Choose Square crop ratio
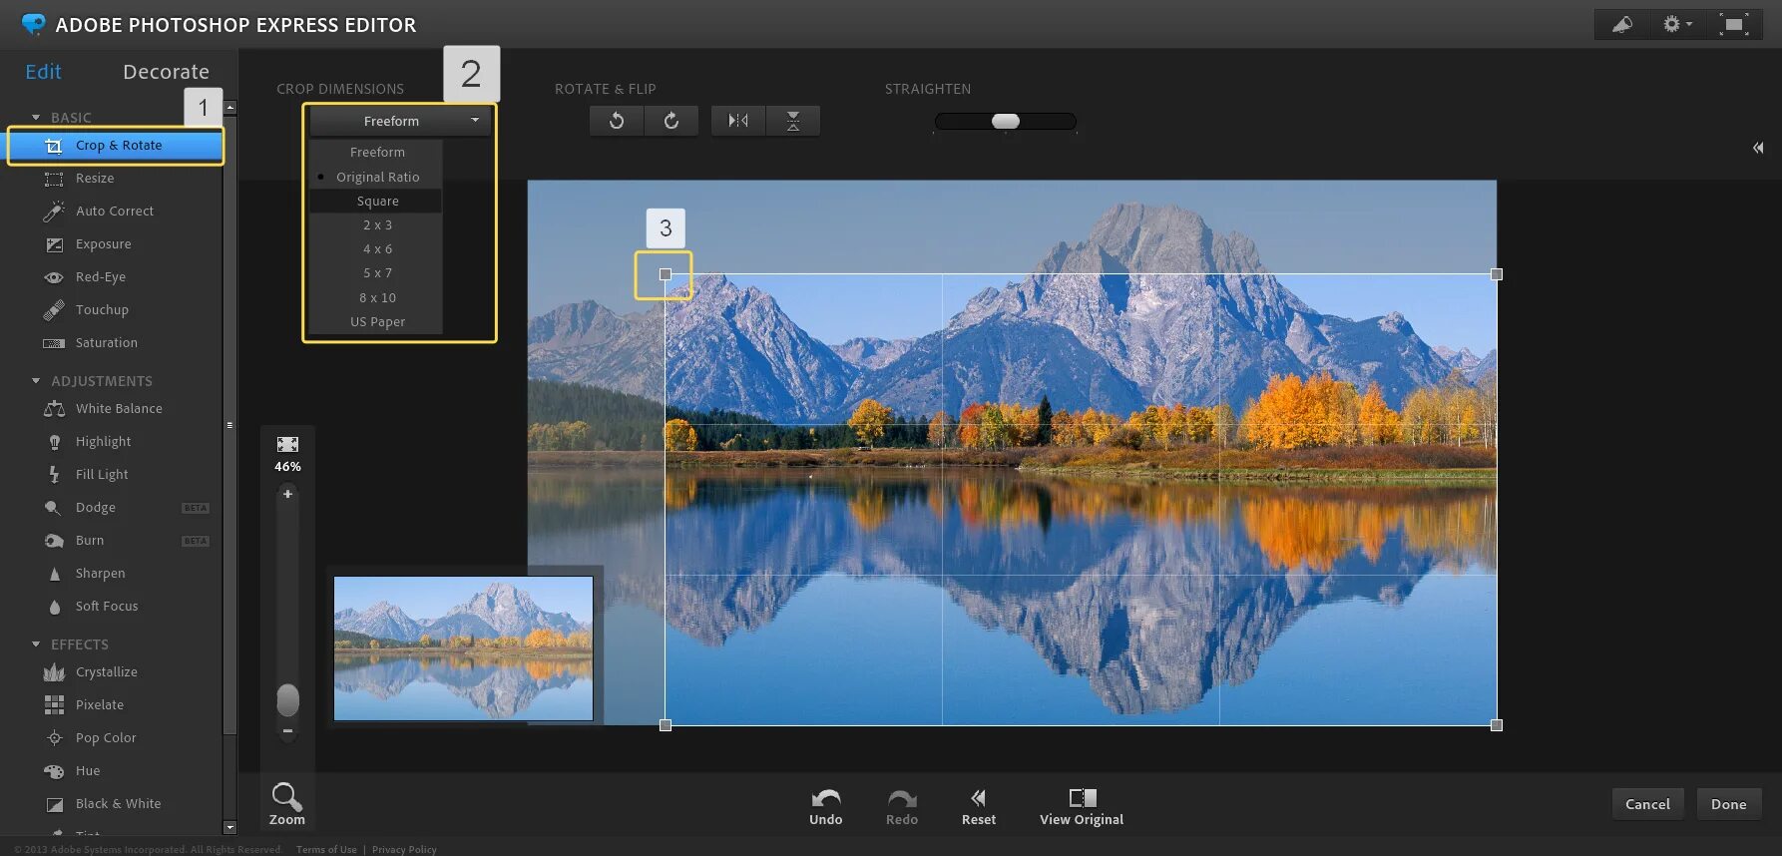Viewport: 1782px width, 856px height. (376, 201)
